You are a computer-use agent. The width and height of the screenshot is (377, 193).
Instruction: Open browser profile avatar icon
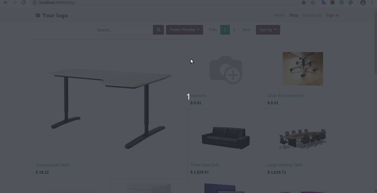pos(363,2)
